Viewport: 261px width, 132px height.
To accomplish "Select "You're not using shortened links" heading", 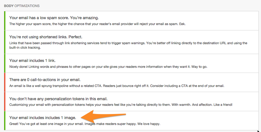I will [x=46, y=37].
